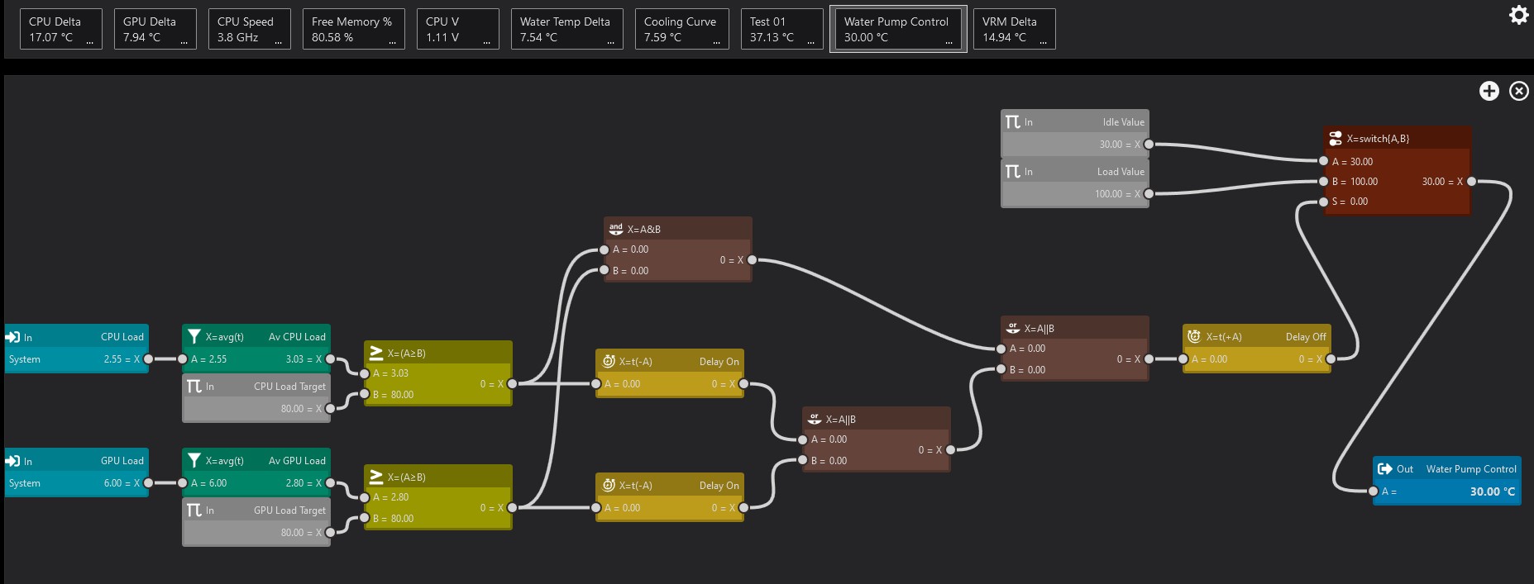Click the AND gate icon on X=A&B node

pos(616,229)
